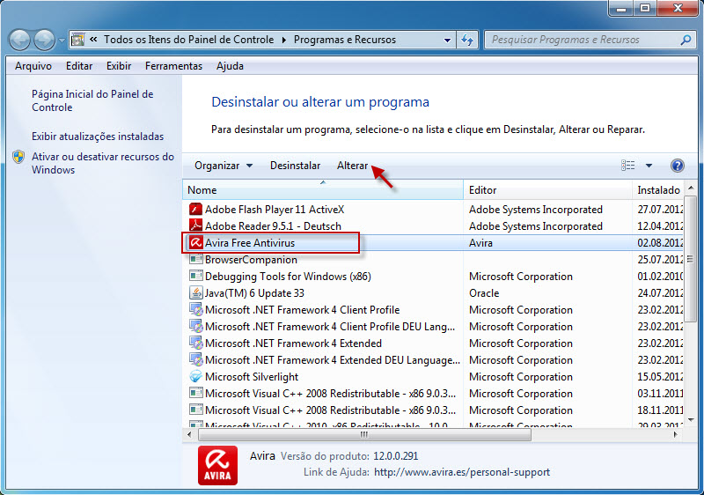Click the Control Panel icon in address bar
This screenshot has height=495, width=704.
tap(77, 40)
